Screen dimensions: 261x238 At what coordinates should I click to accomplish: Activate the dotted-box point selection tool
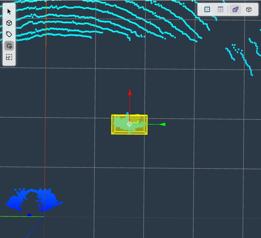[9, 46]
